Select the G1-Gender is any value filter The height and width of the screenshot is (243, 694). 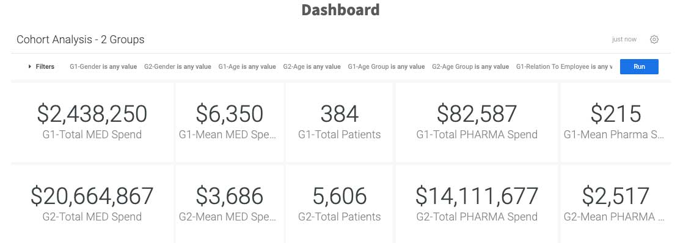[103, 66]
